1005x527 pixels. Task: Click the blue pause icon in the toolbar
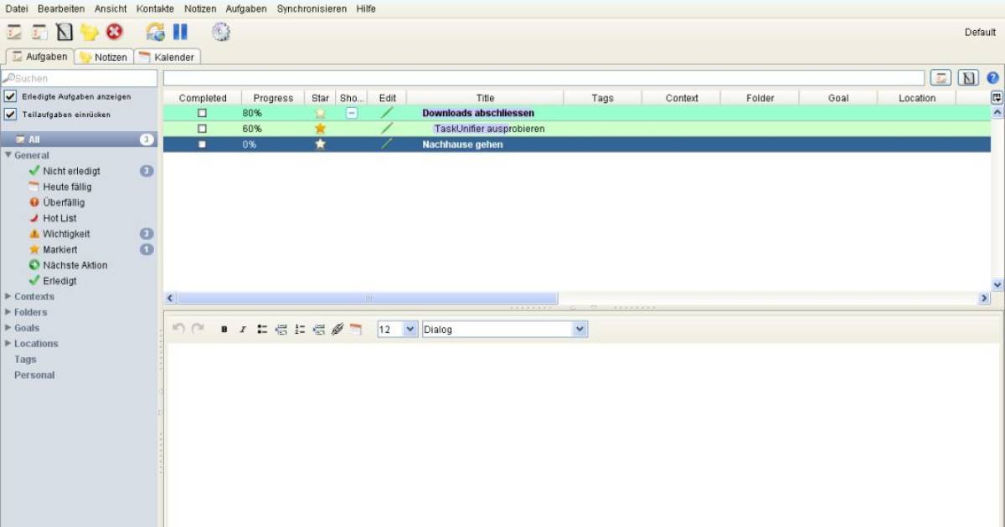tap(180, 32)
